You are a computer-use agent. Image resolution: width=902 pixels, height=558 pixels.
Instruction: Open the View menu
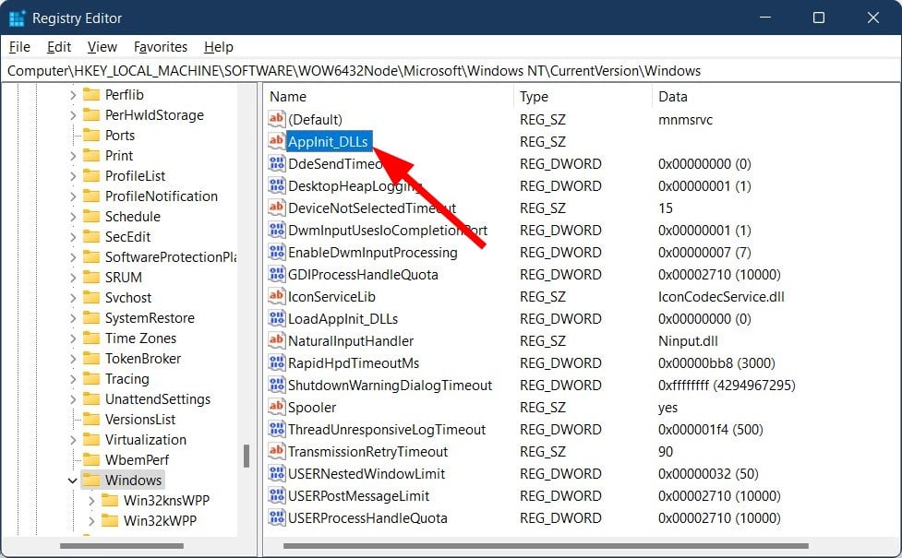click(x=102, y=46)
